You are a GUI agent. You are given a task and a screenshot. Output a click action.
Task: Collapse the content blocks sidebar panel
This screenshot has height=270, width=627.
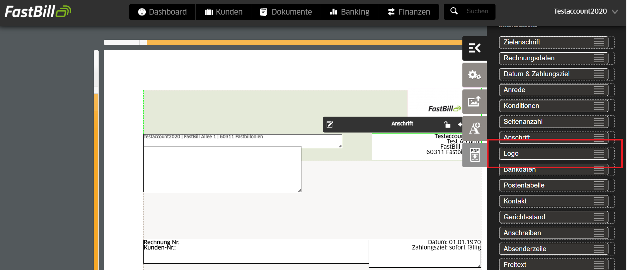[x=474, y=48]
